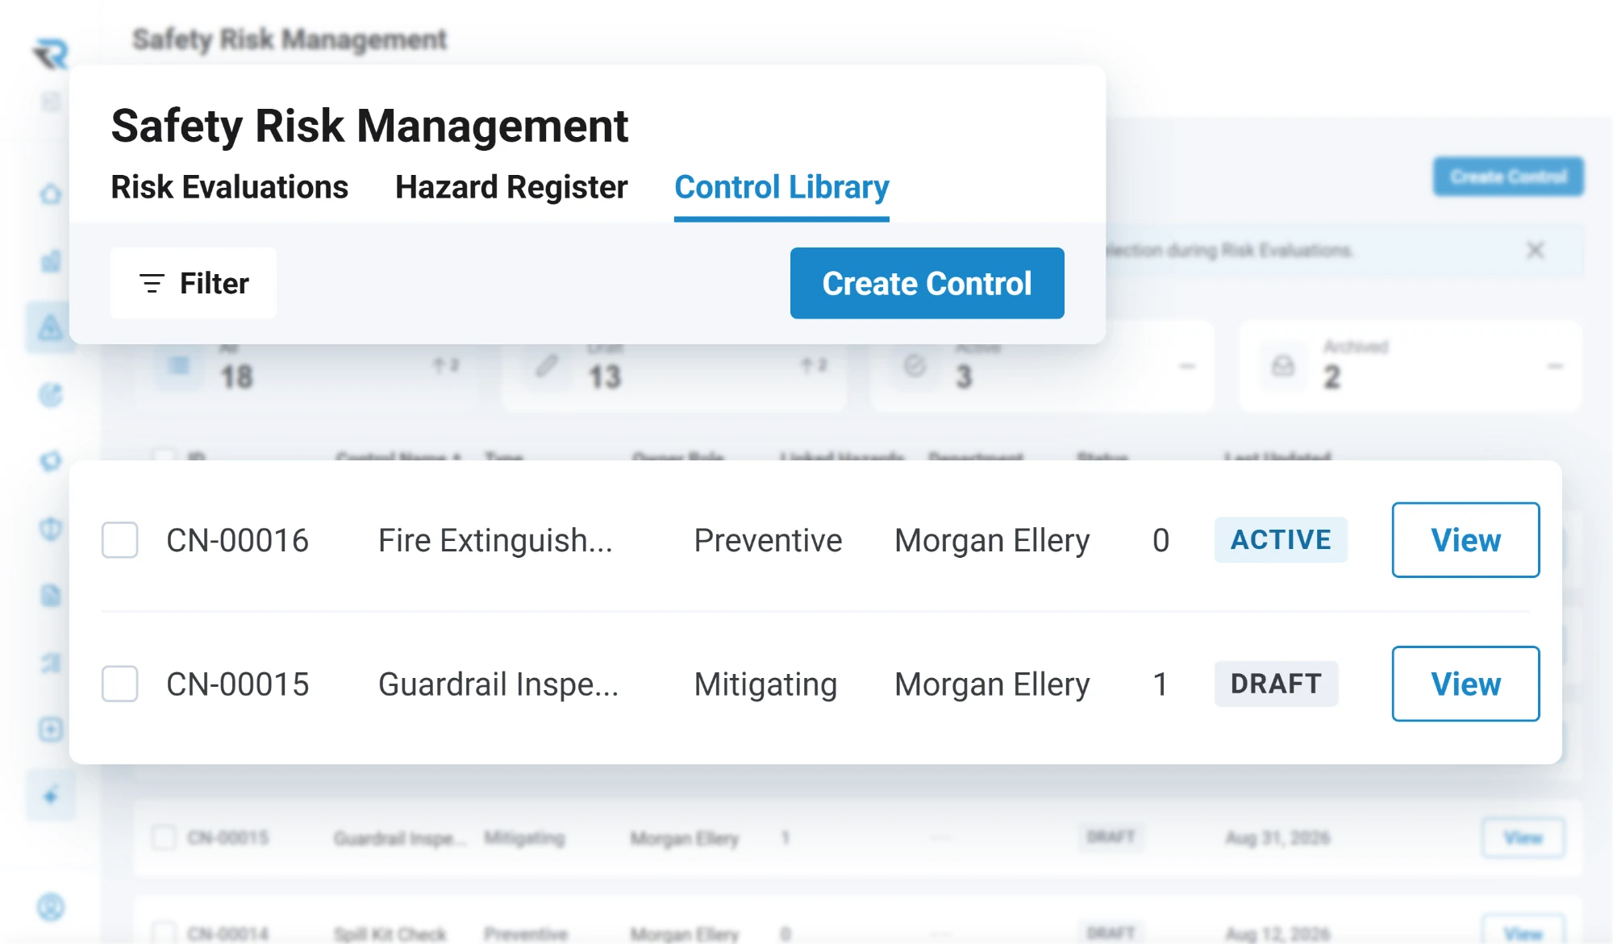View the Fire Extinguish control CN-00016
The image size is (1613, 944).
click(x=1465, y=540)
